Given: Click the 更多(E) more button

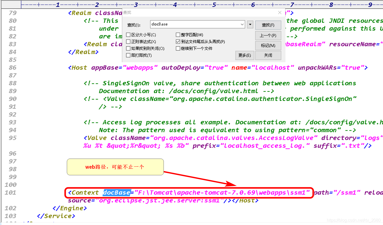Looking at the screenshot, I should [245, 55].
